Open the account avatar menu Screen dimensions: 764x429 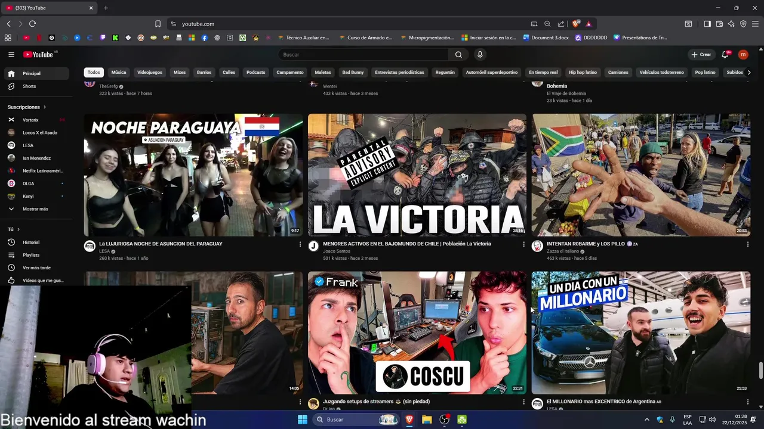[743, 54]
